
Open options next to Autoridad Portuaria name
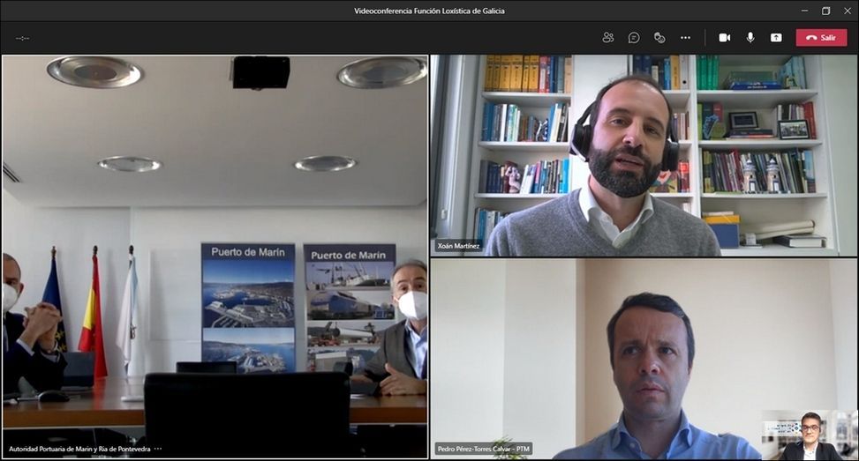[x=158, y=449]
